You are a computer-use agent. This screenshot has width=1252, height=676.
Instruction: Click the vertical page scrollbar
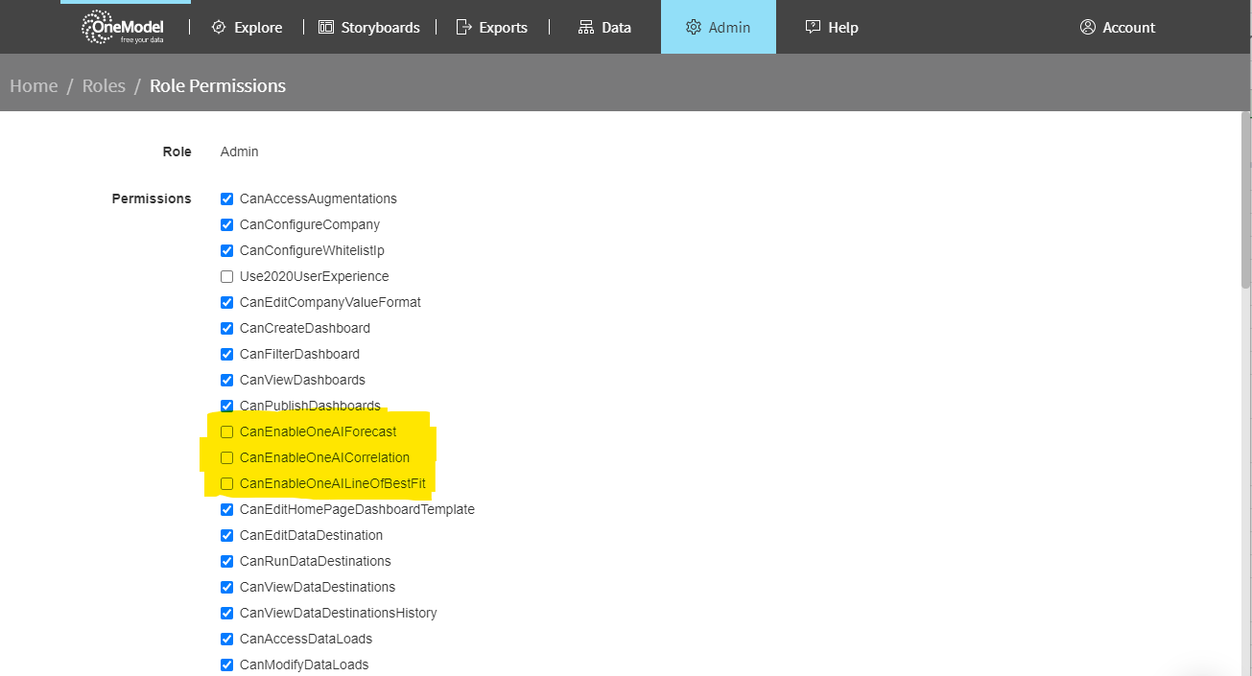(x=1245, y=384)
